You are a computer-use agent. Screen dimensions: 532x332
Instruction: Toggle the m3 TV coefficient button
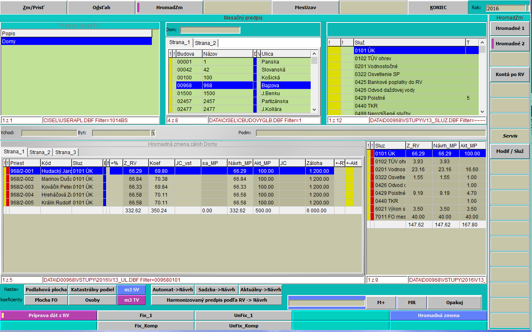(131, 300)
